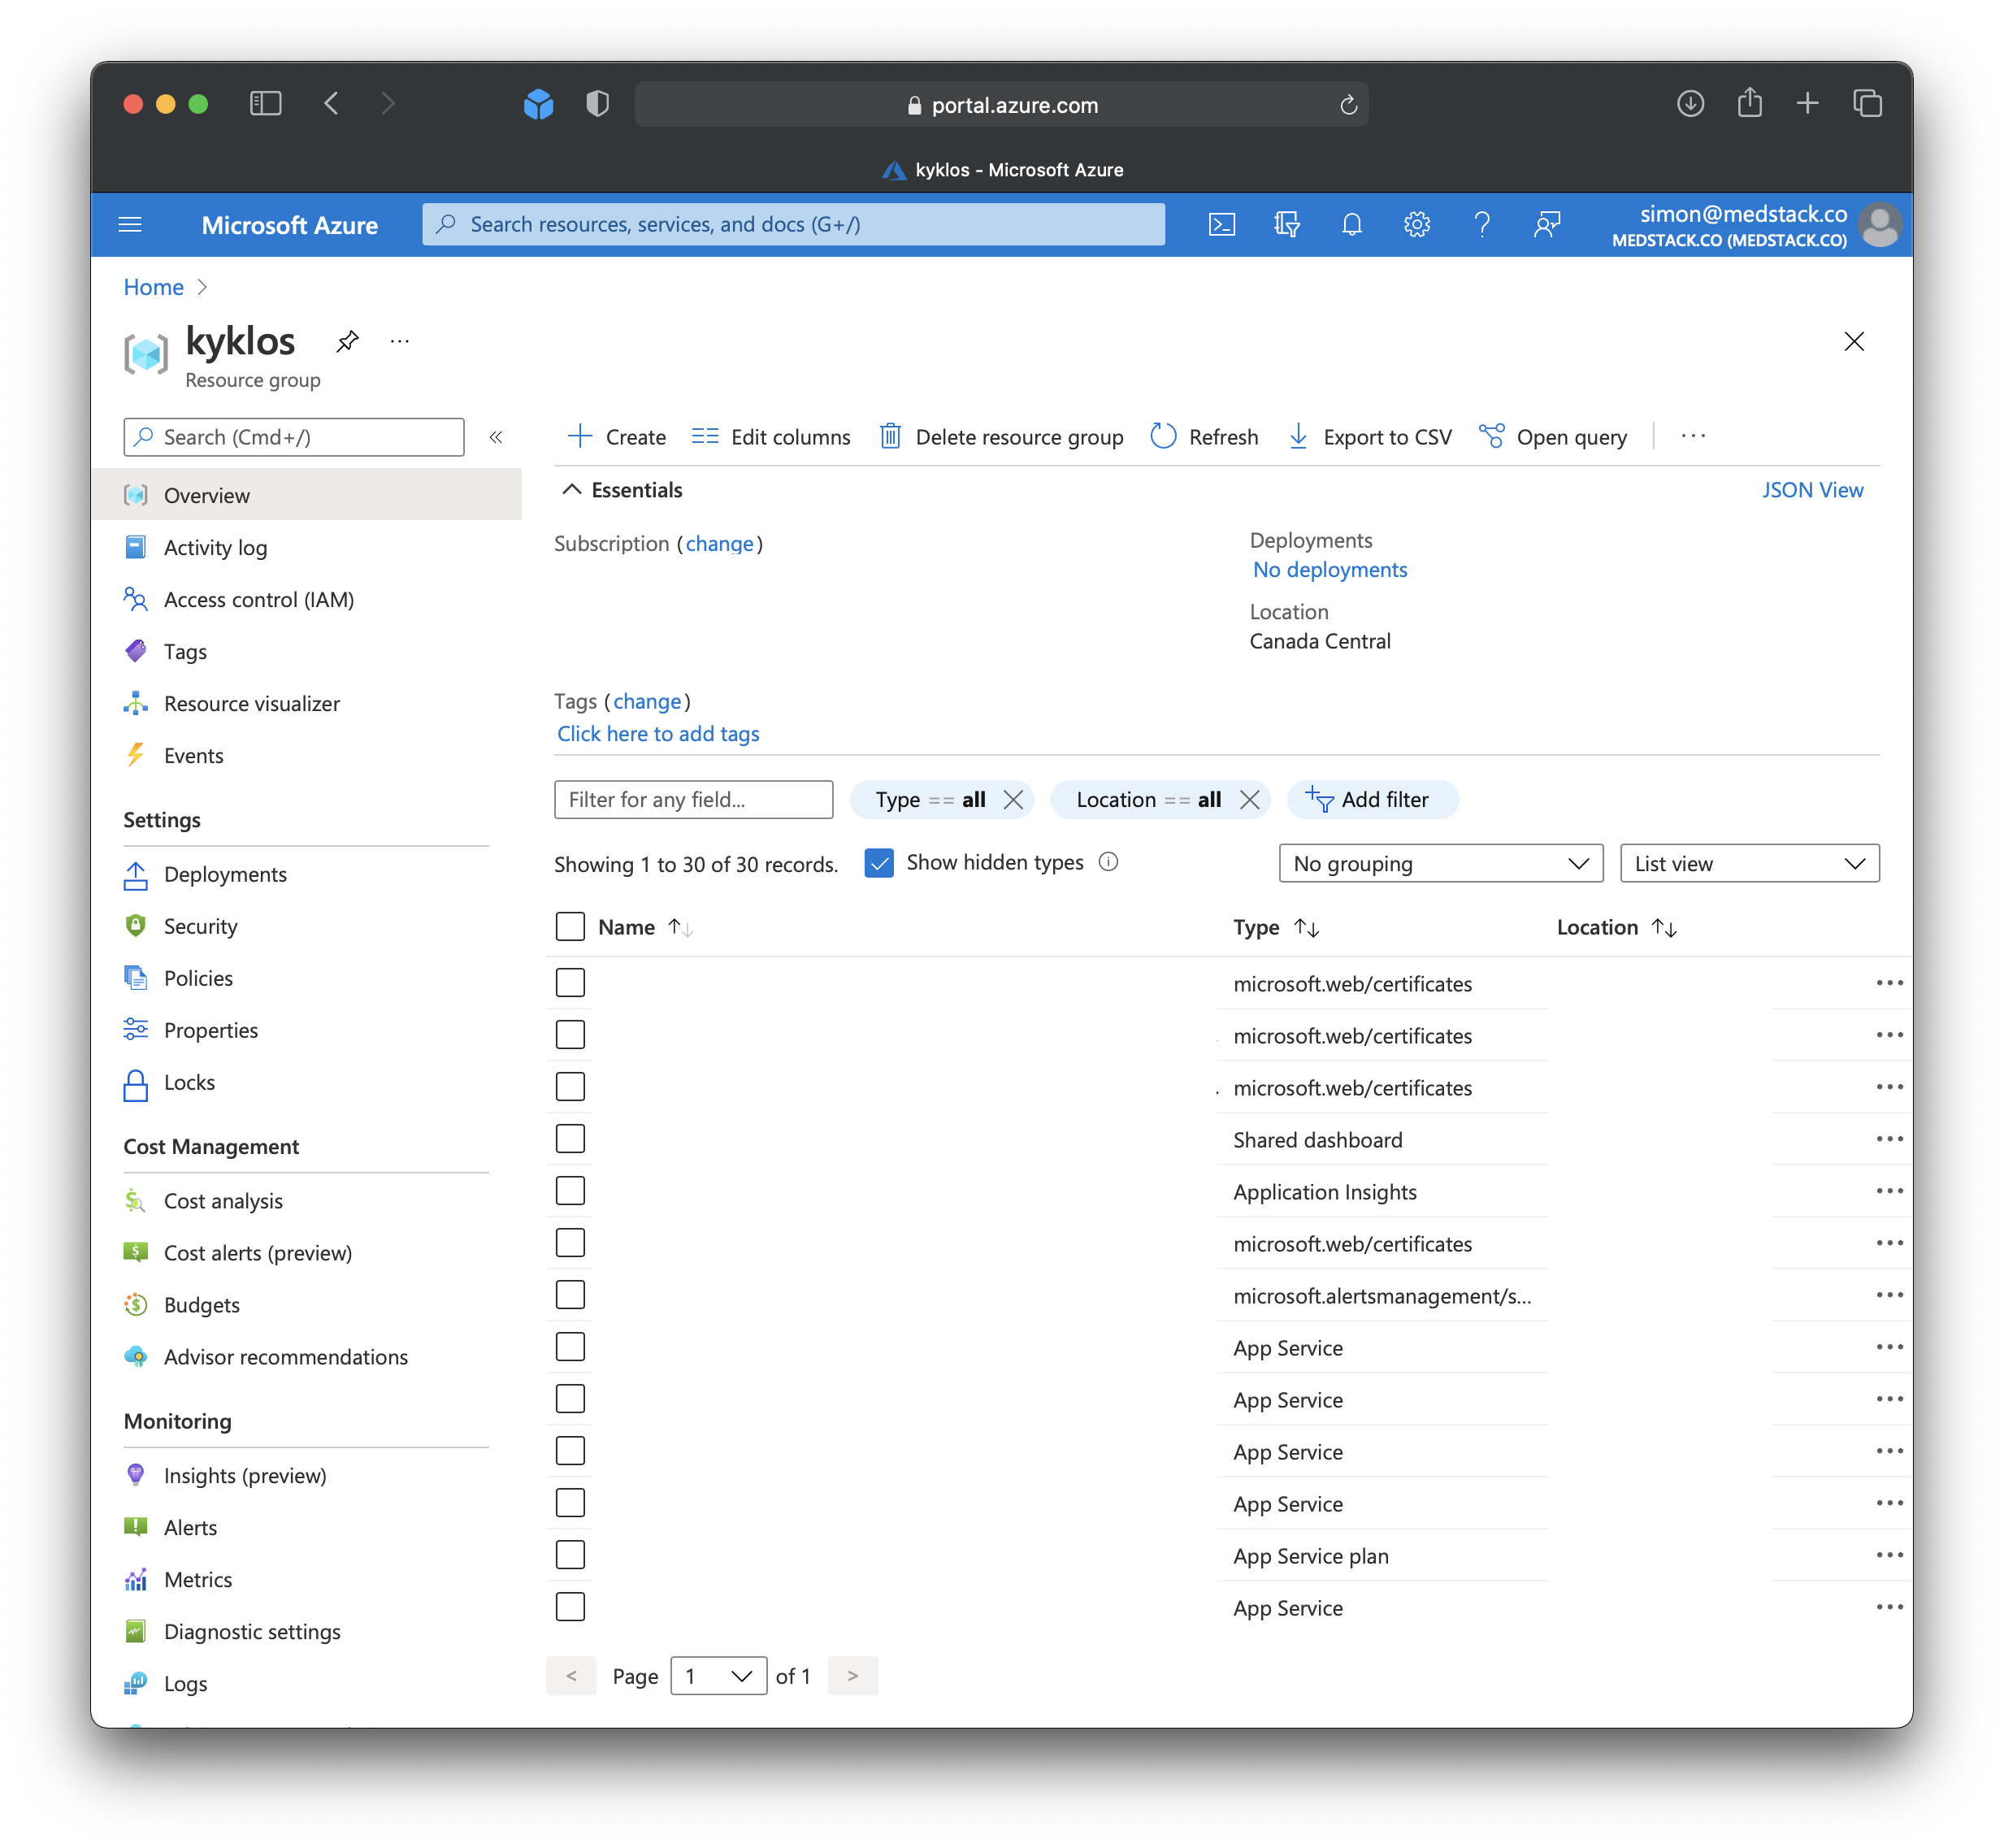
Task: Click the Filter for any field input box
Action: click(x=693, y=799)
